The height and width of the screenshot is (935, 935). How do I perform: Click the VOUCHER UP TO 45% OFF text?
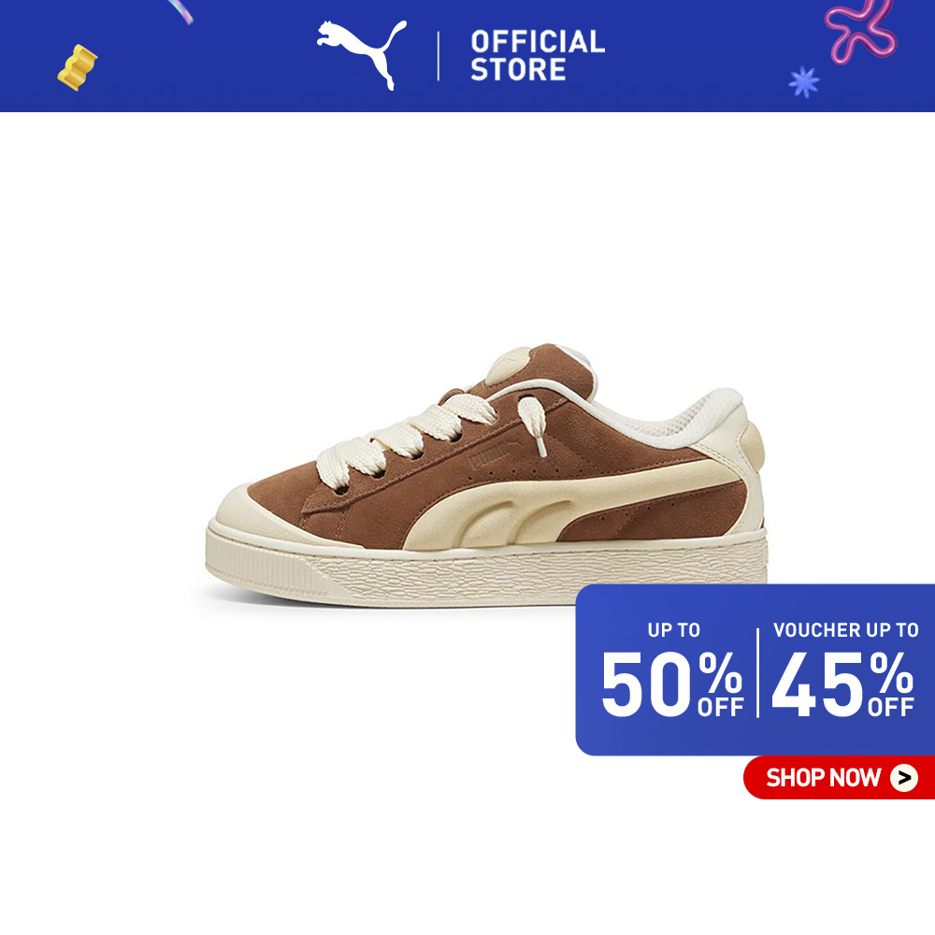844,669
